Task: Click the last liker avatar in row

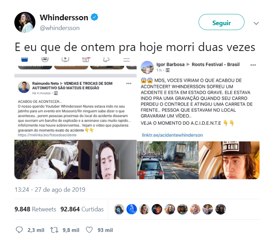Action: (x=220, y=209)
